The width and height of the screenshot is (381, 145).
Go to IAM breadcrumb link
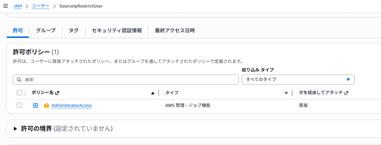[x=18, y=6]
